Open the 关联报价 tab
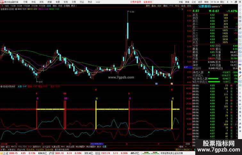 click(x=12, y=150)
